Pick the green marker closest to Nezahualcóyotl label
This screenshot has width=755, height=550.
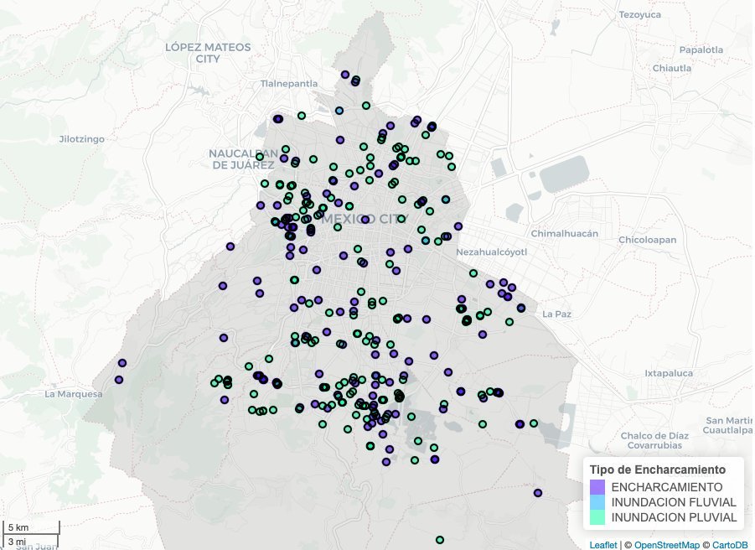[x=473, y=273]
